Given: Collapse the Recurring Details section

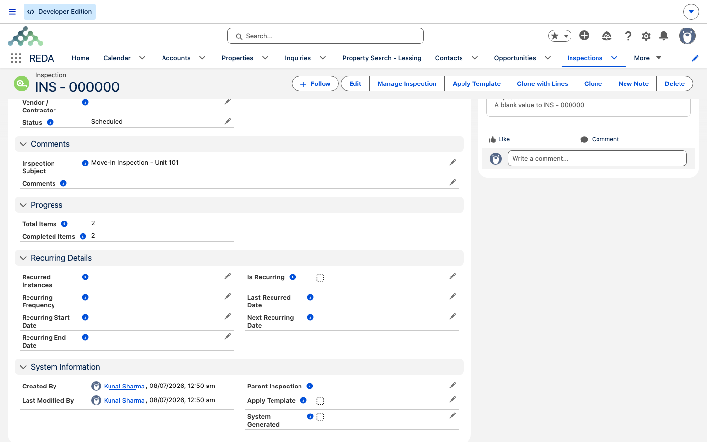Looking at the screenshot, I should (23, 258).
